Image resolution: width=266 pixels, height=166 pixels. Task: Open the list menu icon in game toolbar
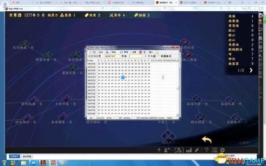click(x=214, y=150)
